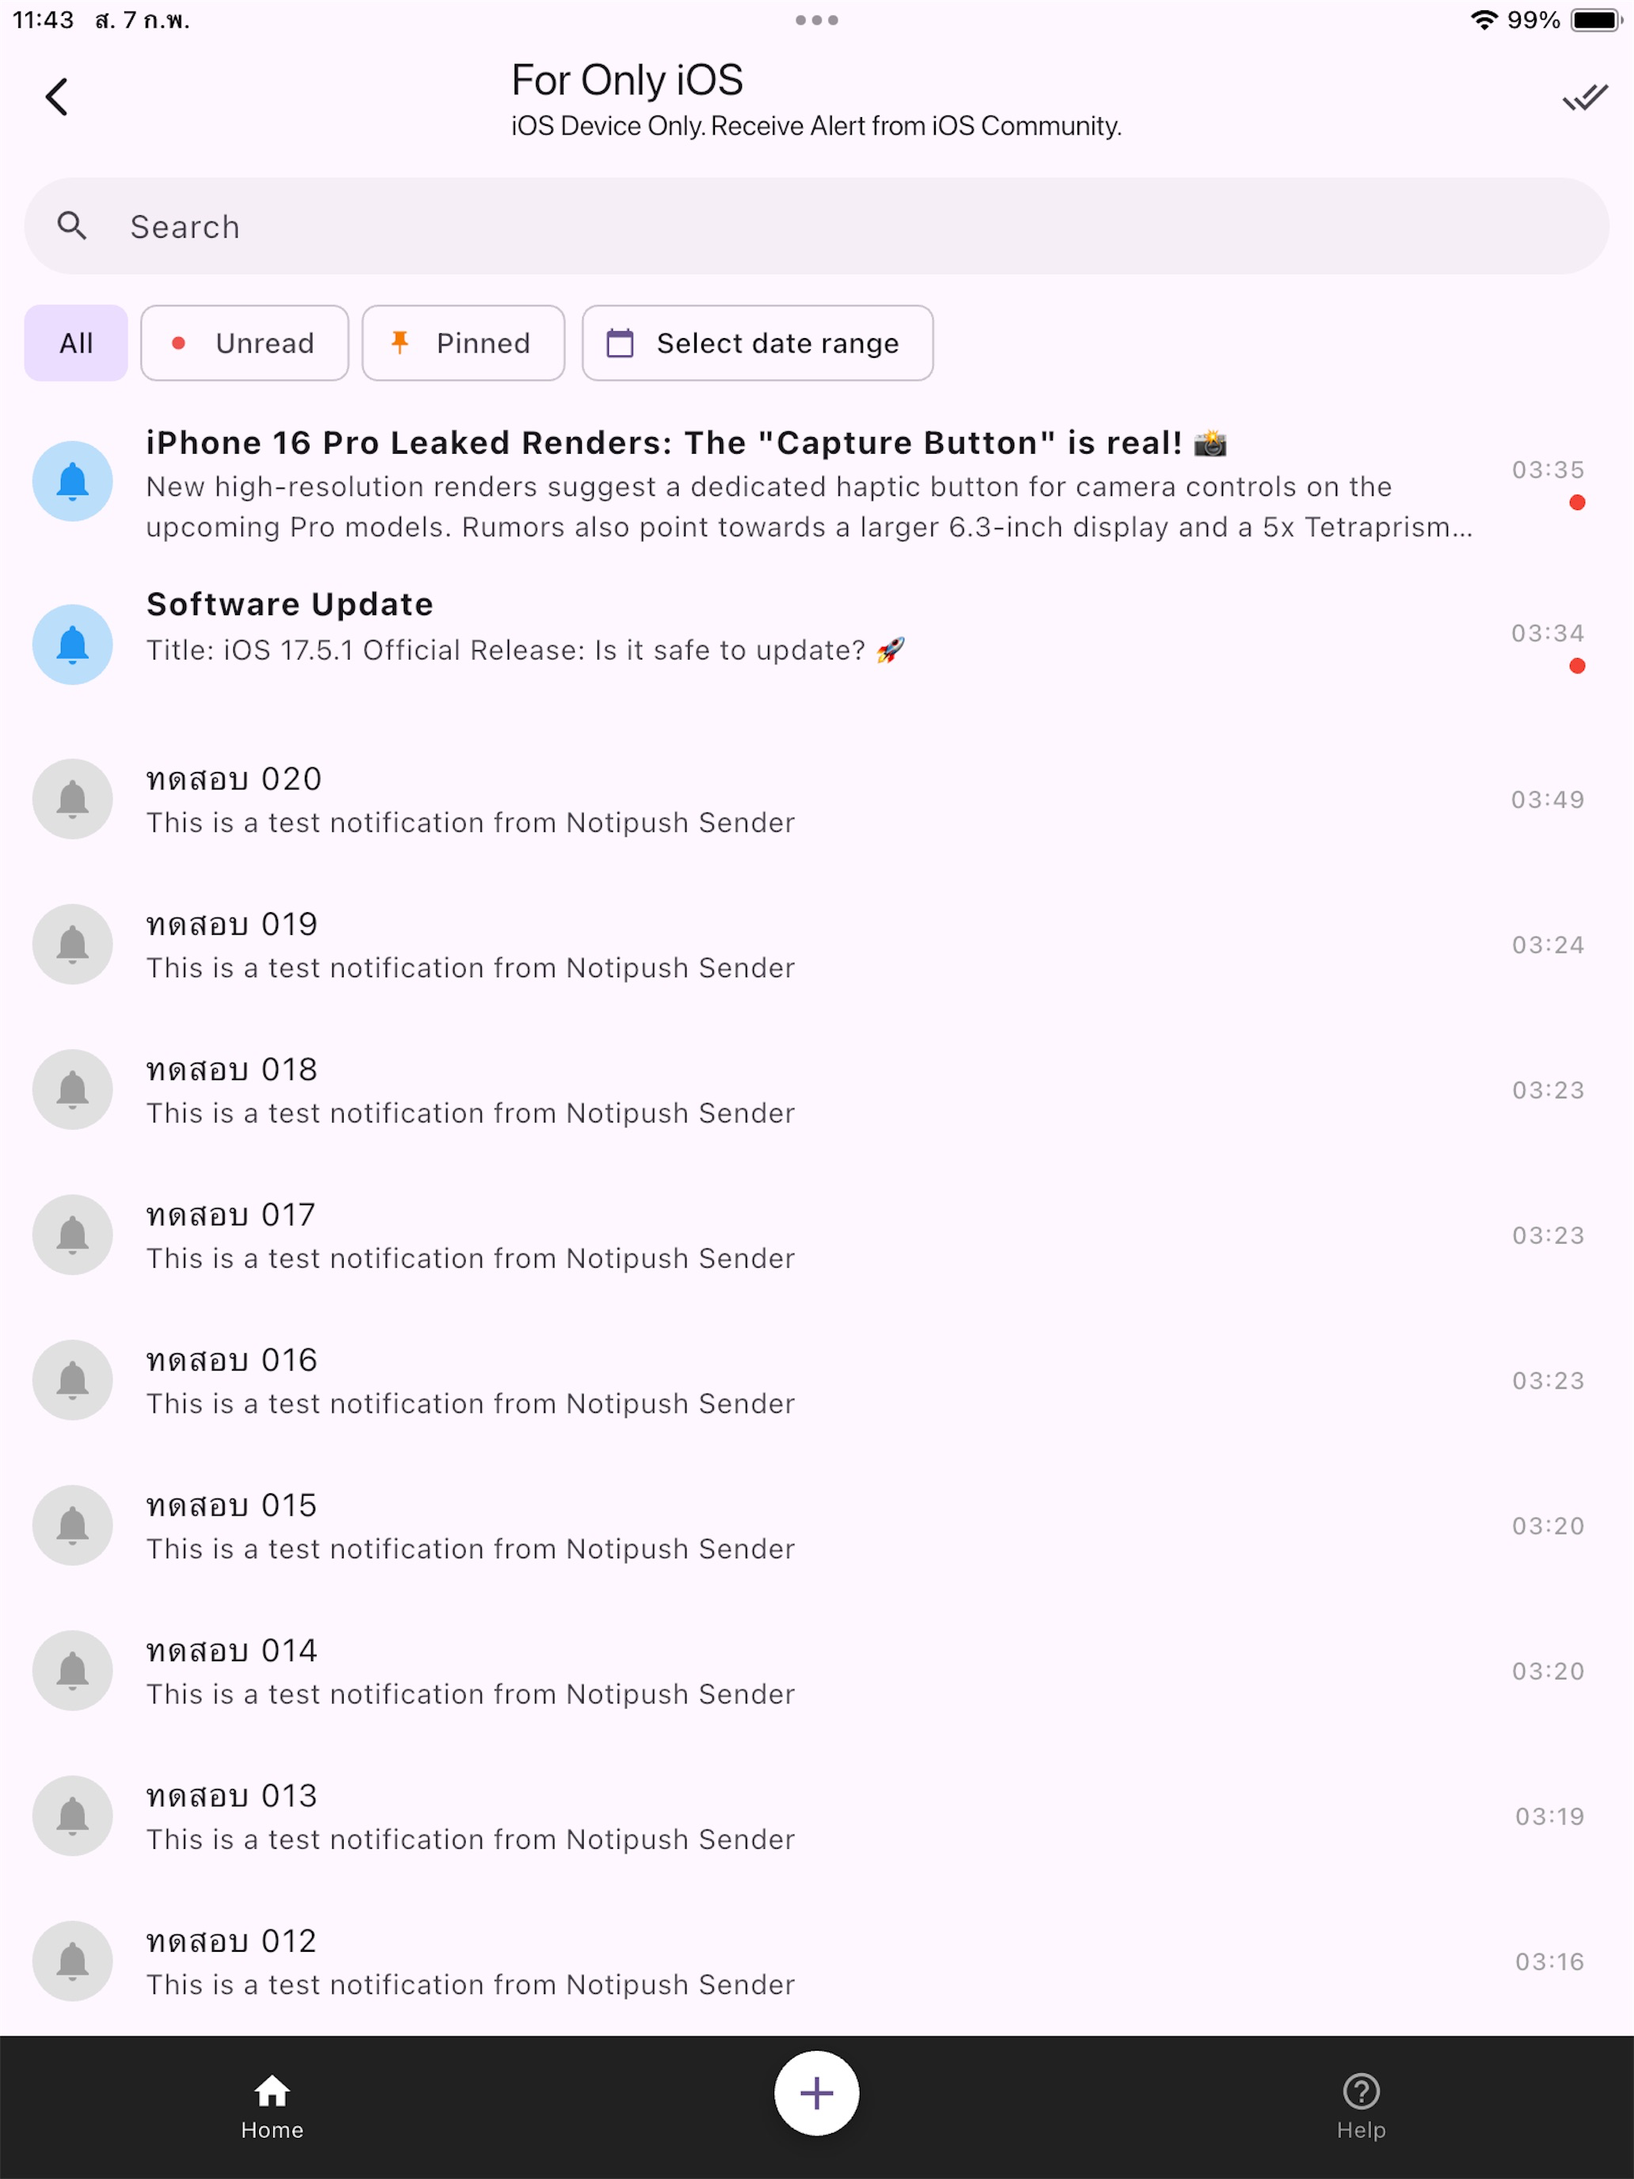Viewport: 1634px width, 2179px height.
Task: Tap the Wi-Fi status icon
Action: (x=1484, y=20)
